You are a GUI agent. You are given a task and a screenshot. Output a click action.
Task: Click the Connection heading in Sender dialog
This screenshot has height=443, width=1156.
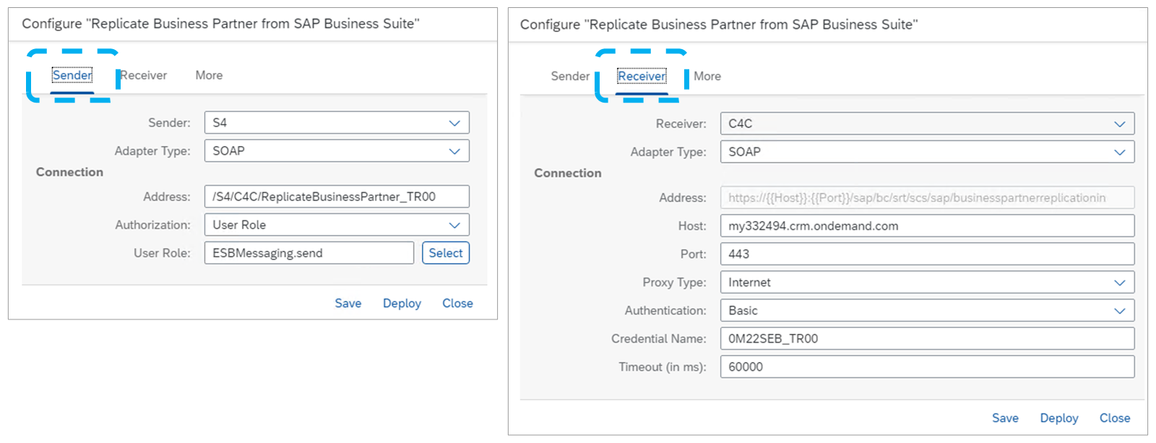click(x=69, y=172)
